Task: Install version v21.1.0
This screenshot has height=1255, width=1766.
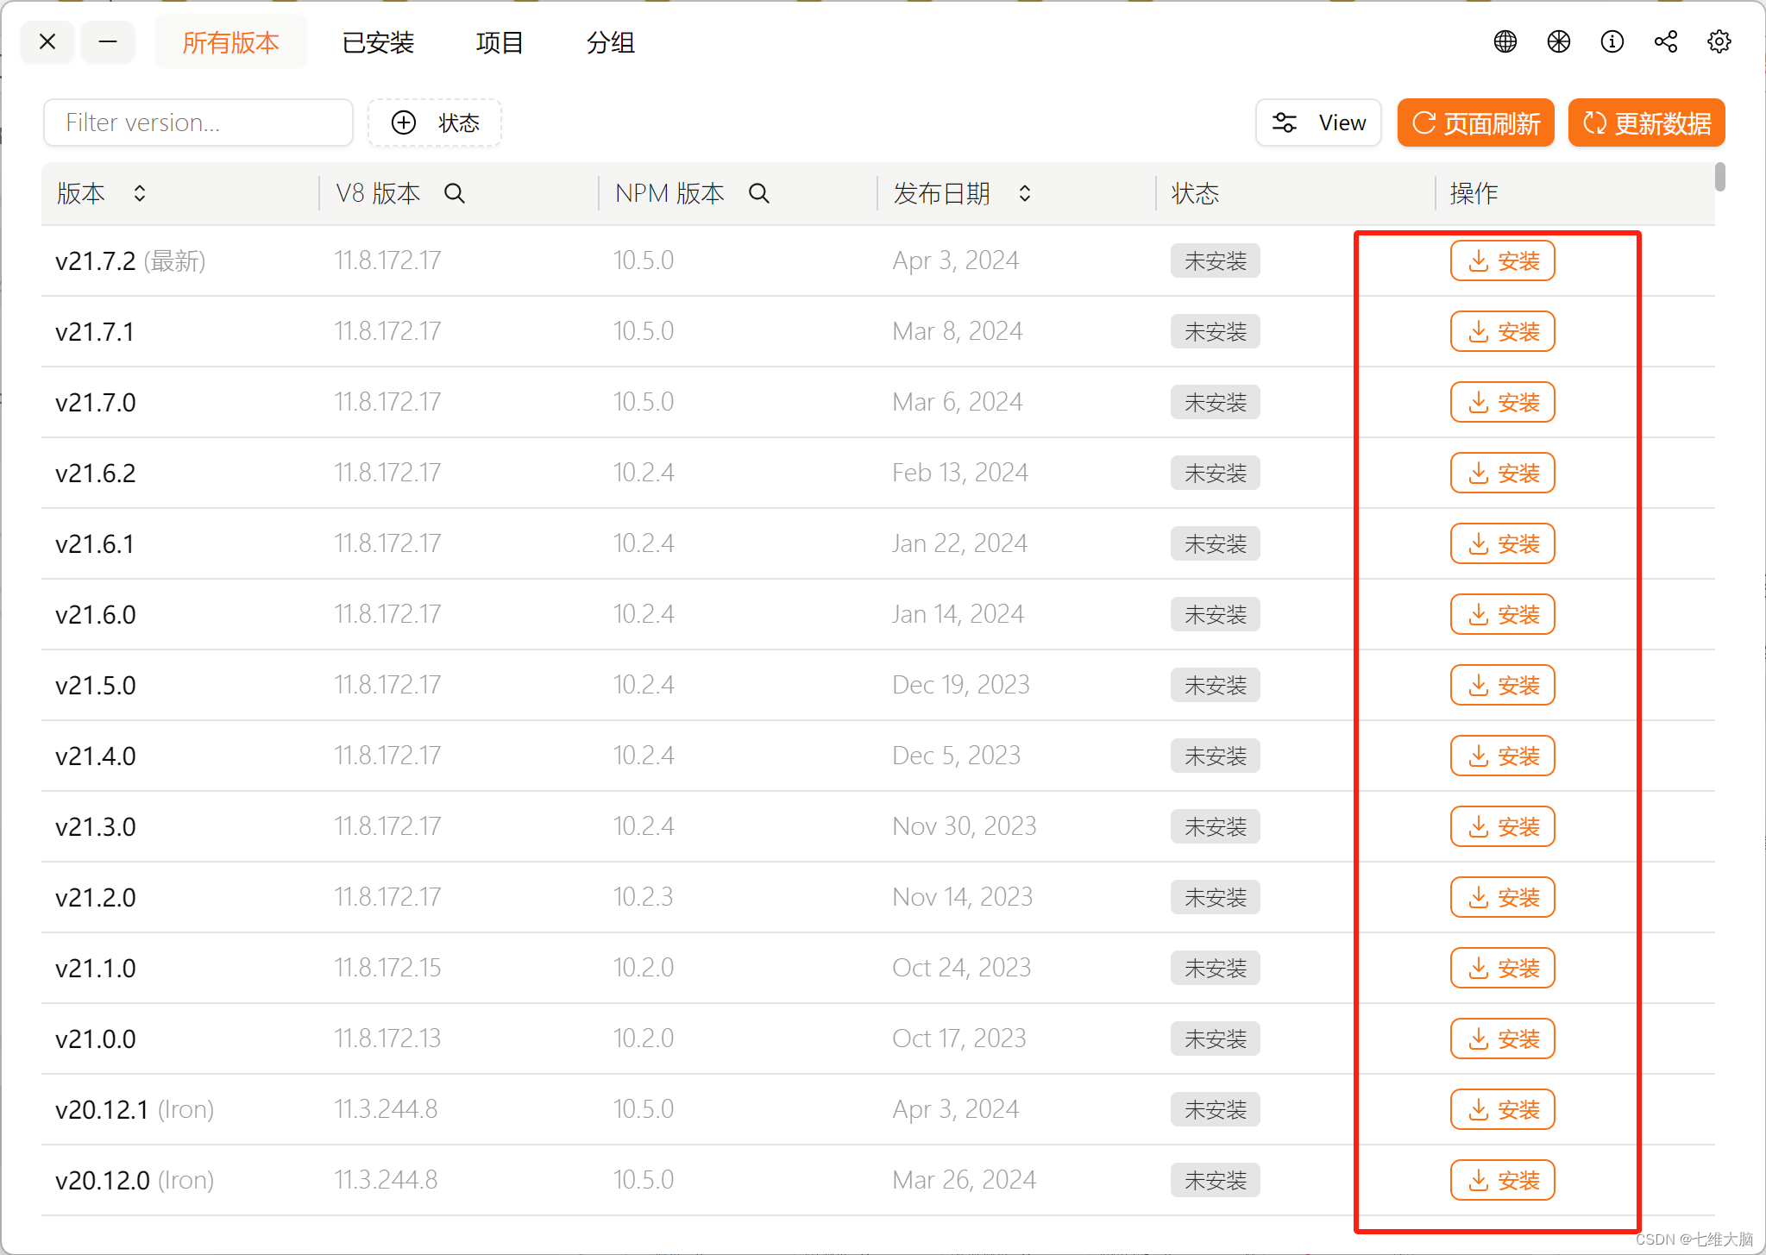Action: coord(1503,968)
